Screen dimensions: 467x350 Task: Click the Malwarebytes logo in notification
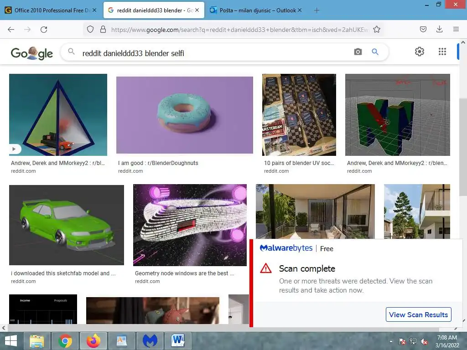click(286, 248)
